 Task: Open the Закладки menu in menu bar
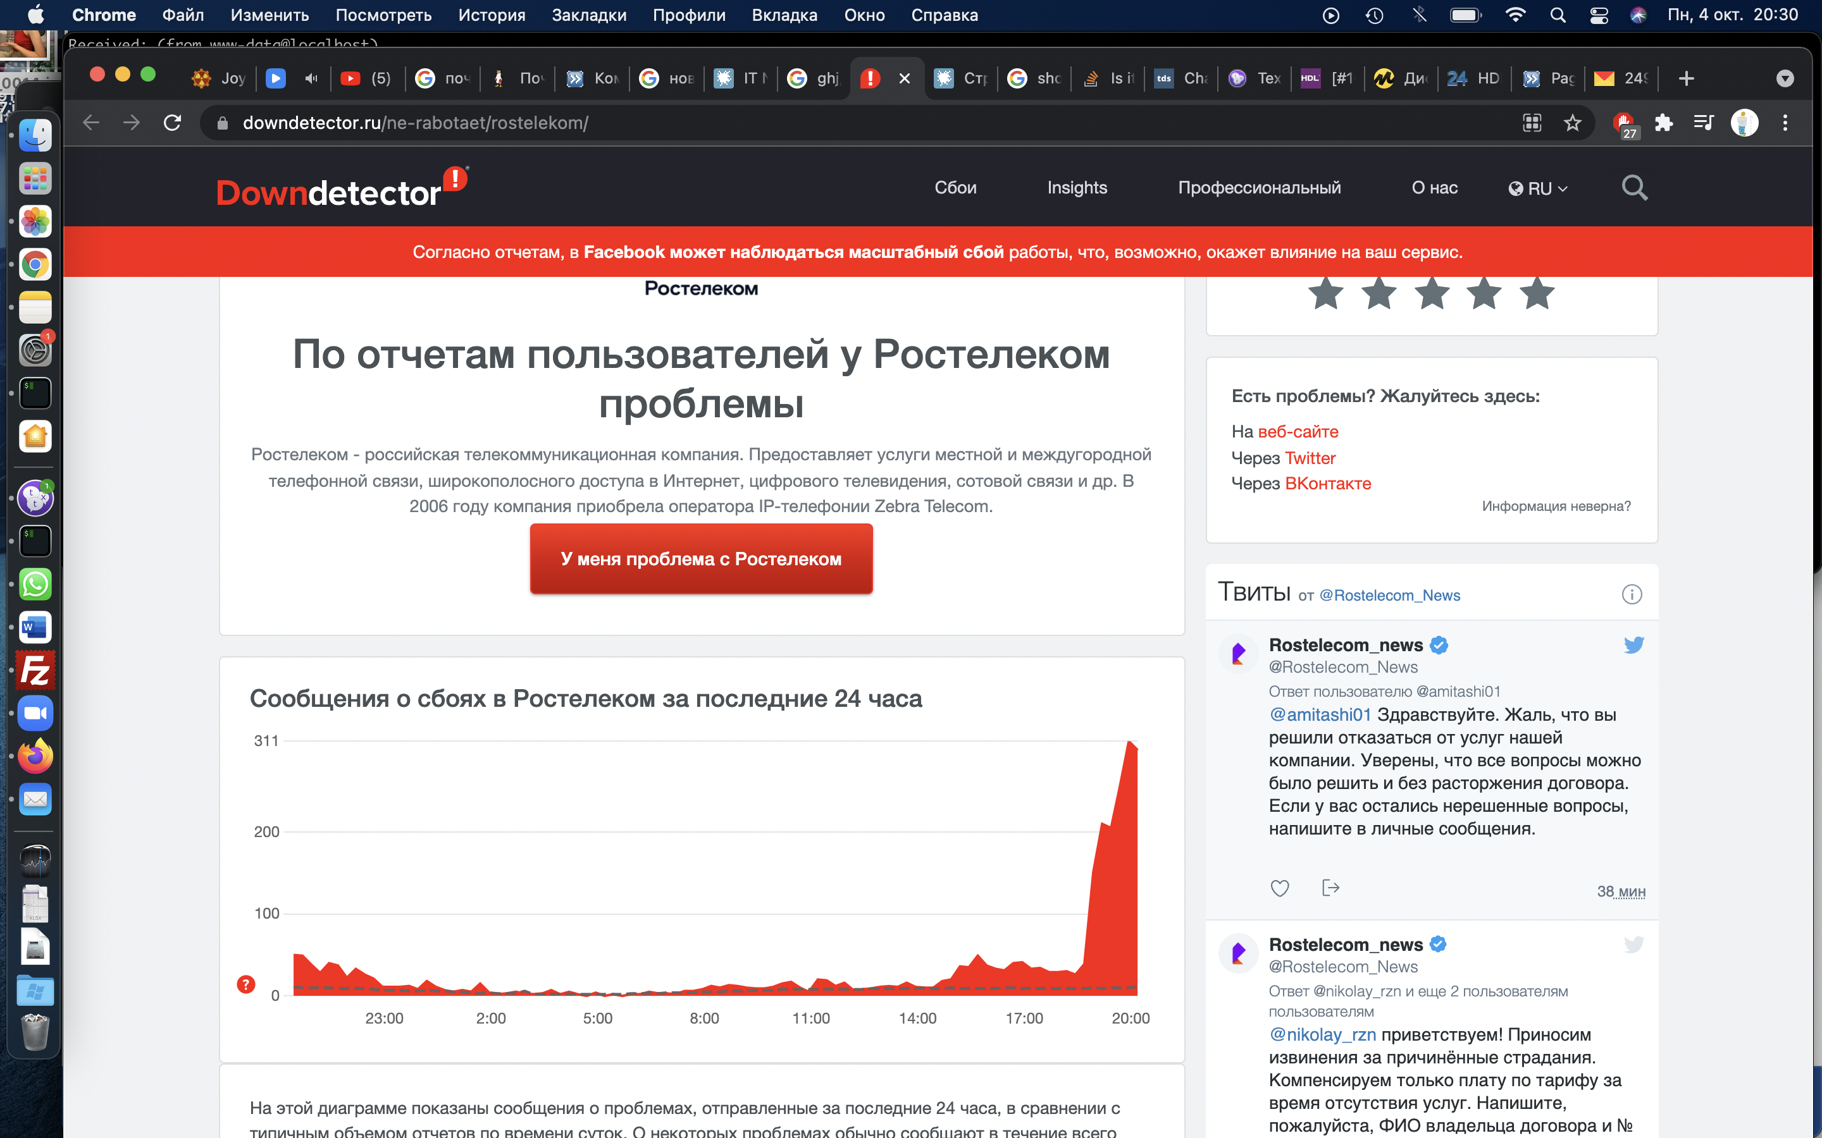(x=589, y=15)
